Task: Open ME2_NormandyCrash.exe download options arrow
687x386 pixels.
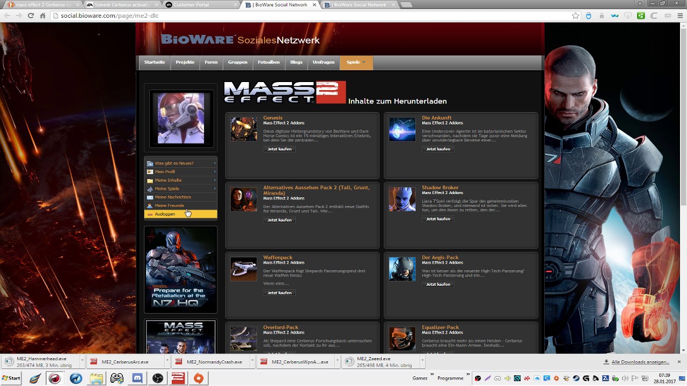Action: coord(252,362)
